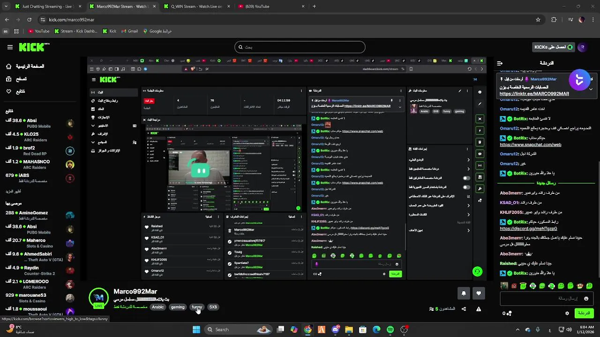Viewport: 600px width, 337px height.
Task: Click the channel points icon in chat
Action: click(509, 313)
